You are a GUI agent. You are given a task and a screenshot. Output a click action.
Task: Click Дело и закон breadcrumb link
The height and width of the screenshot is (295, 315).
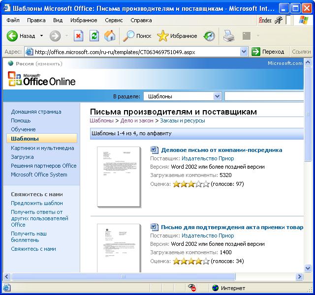(x=137, y=120)
